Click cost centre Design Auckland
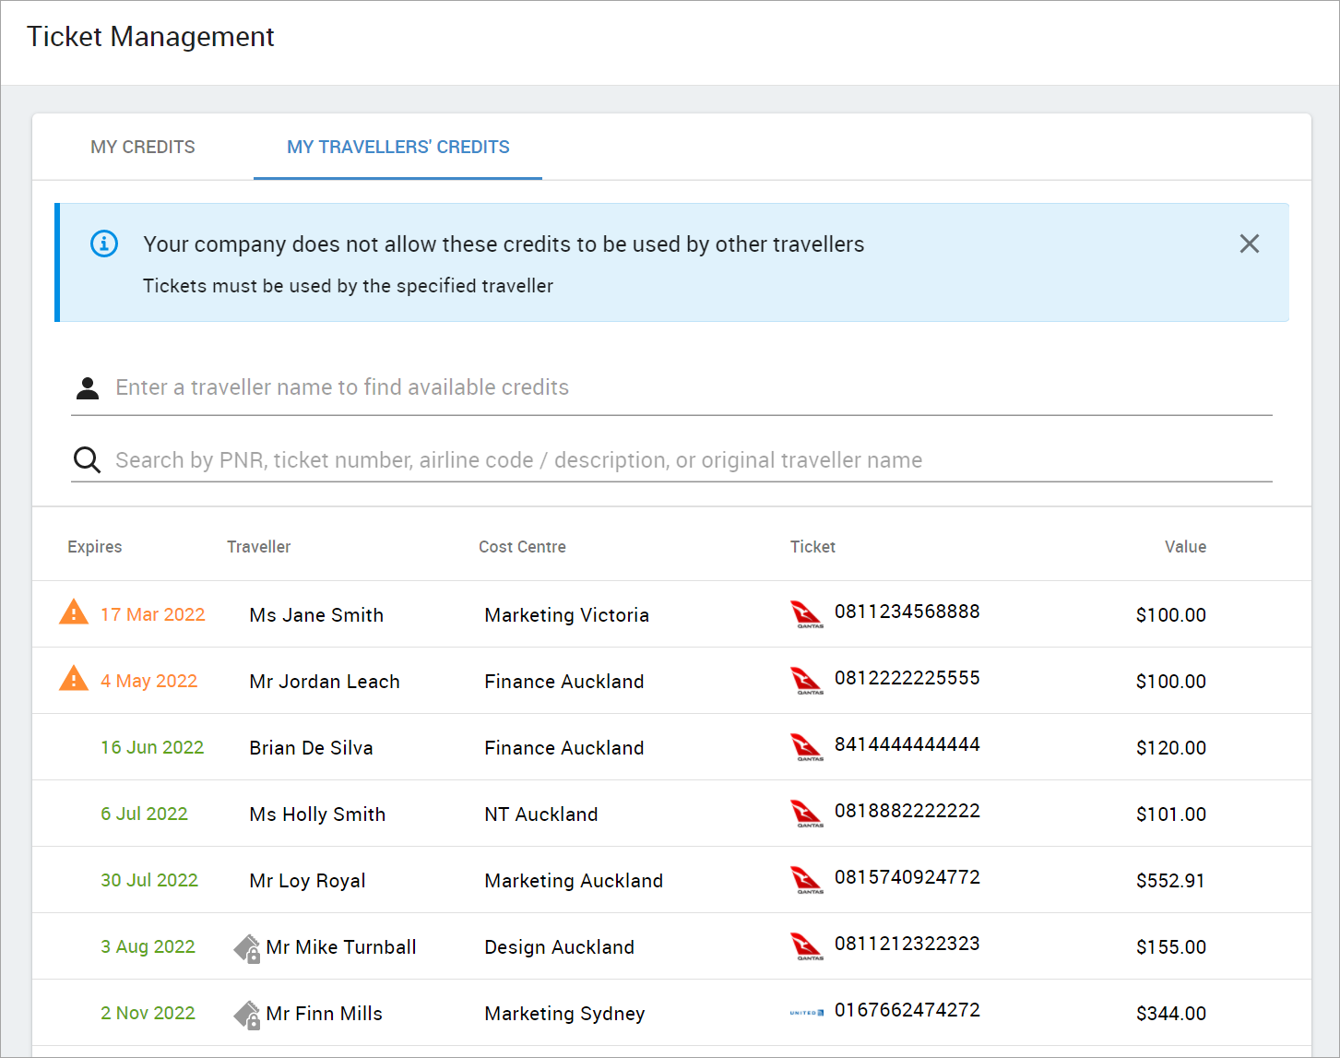Screen dimensions: 1340x1058 560,947
